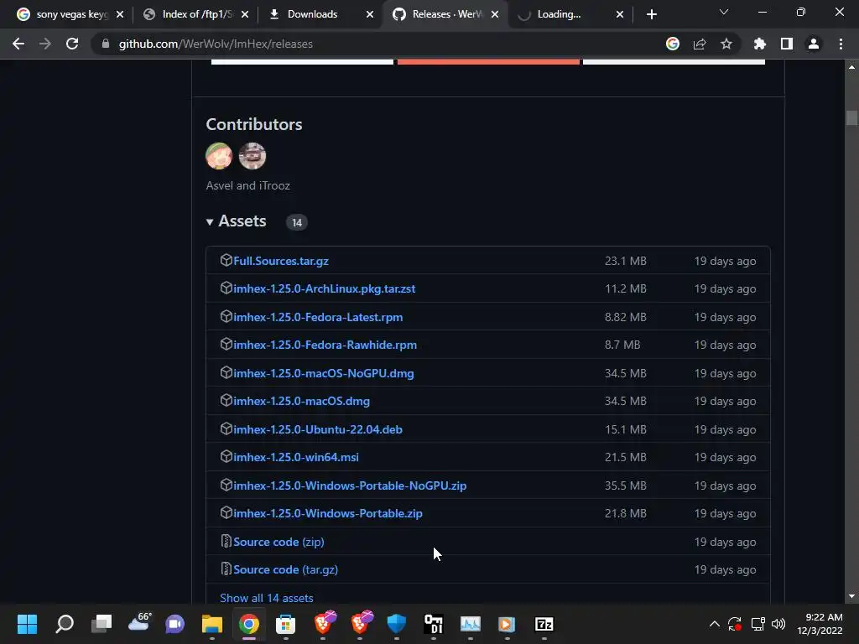Close the Loading tab
Screen dimensions: 859x644
[620, 14]
